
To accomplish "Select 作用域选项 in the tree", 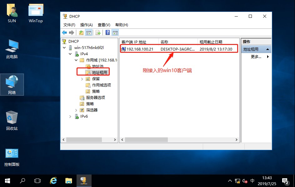I will tap(101, 85).
